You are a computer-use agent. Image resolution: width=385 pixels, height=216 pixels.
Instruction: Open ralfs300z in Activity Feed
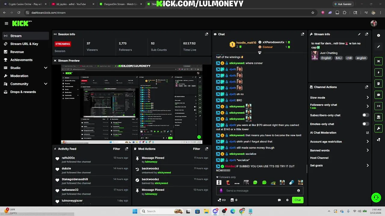[68, 158]
